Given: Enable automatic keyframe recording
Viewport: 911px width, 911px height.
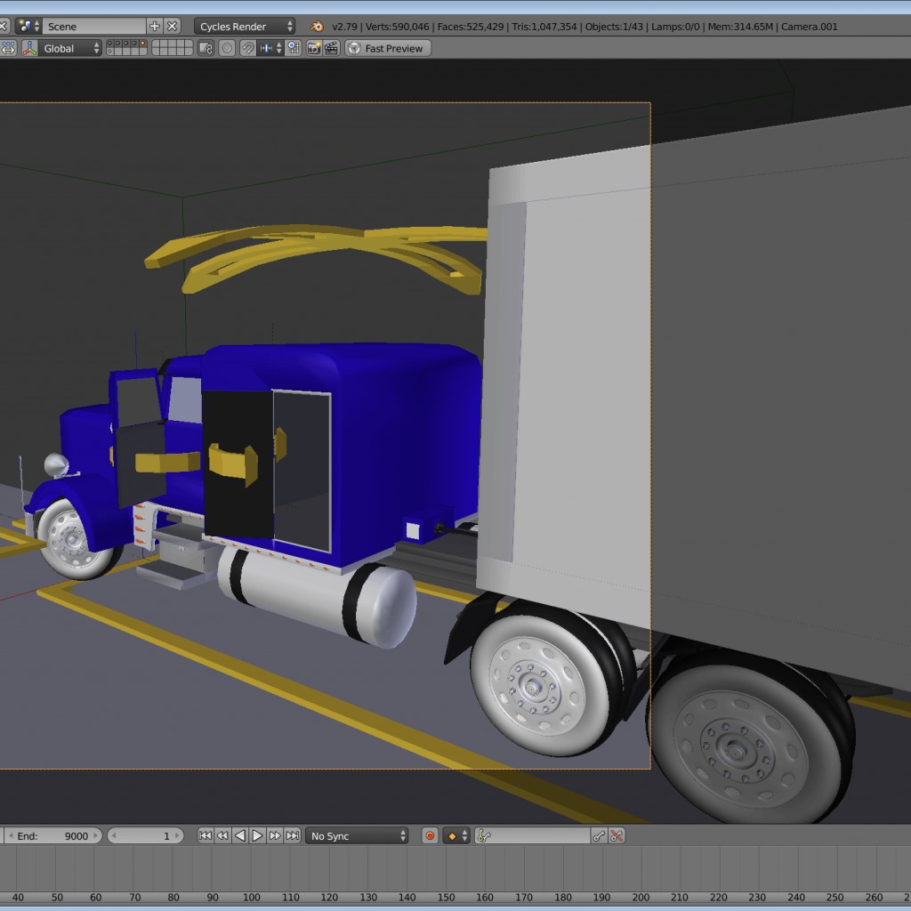Looking at the screenshot, I should (429, 835).
